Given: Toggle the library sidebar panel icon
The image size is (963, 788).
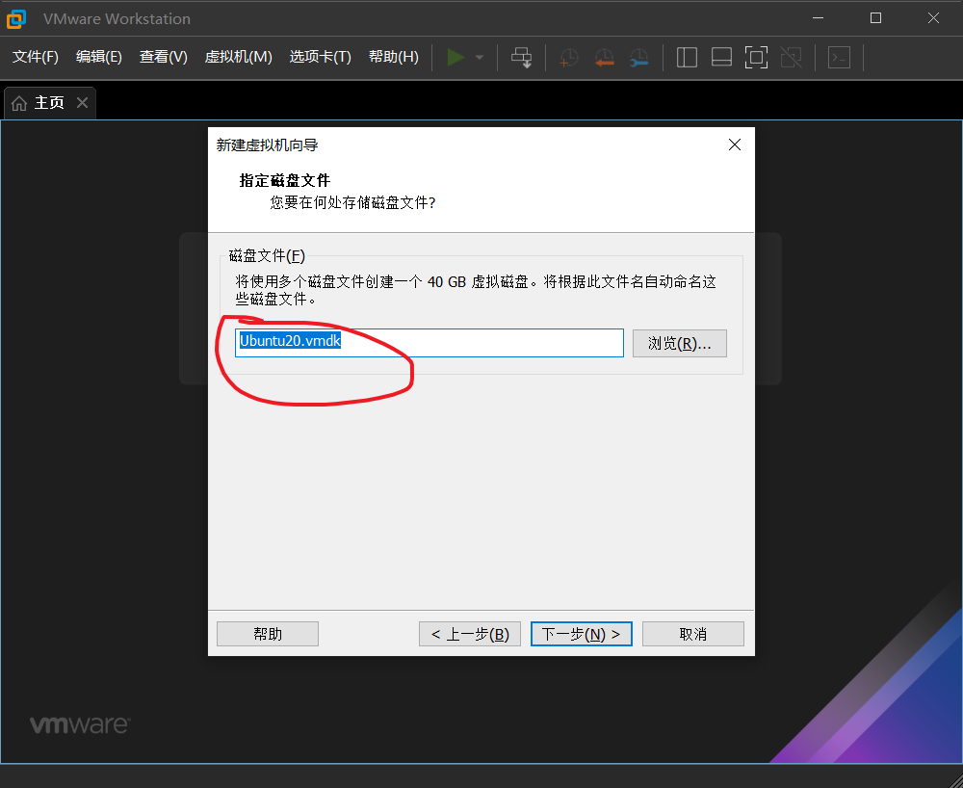Looking at the screenshot, I should (x=687, y=58).
